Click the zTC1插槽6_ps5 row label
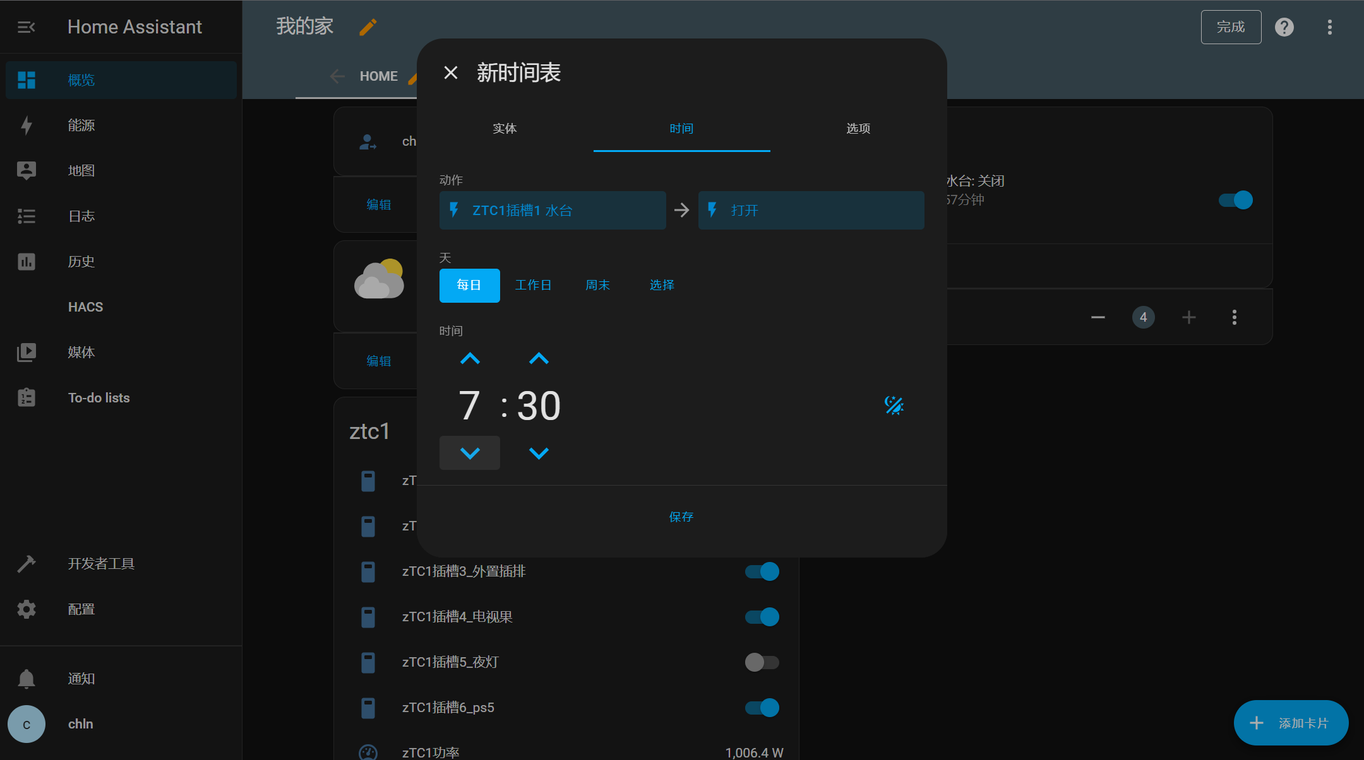Screen dimensions: 1364x760 (448, 708)
